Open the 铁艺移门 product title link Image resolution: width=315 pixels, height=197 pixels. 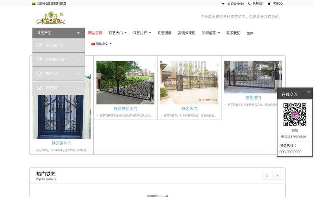click(253, 98)
